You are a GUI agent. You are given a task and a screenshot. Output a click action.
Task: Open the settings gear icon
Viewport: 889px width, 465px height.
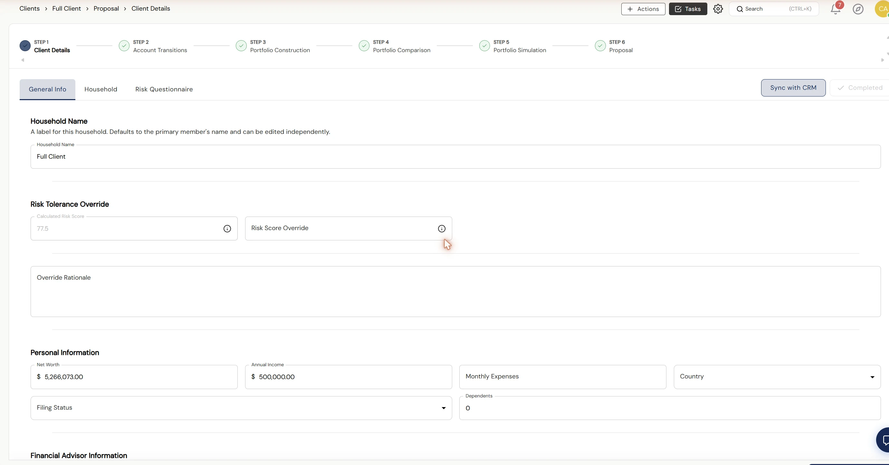click(x=718, y=9)
